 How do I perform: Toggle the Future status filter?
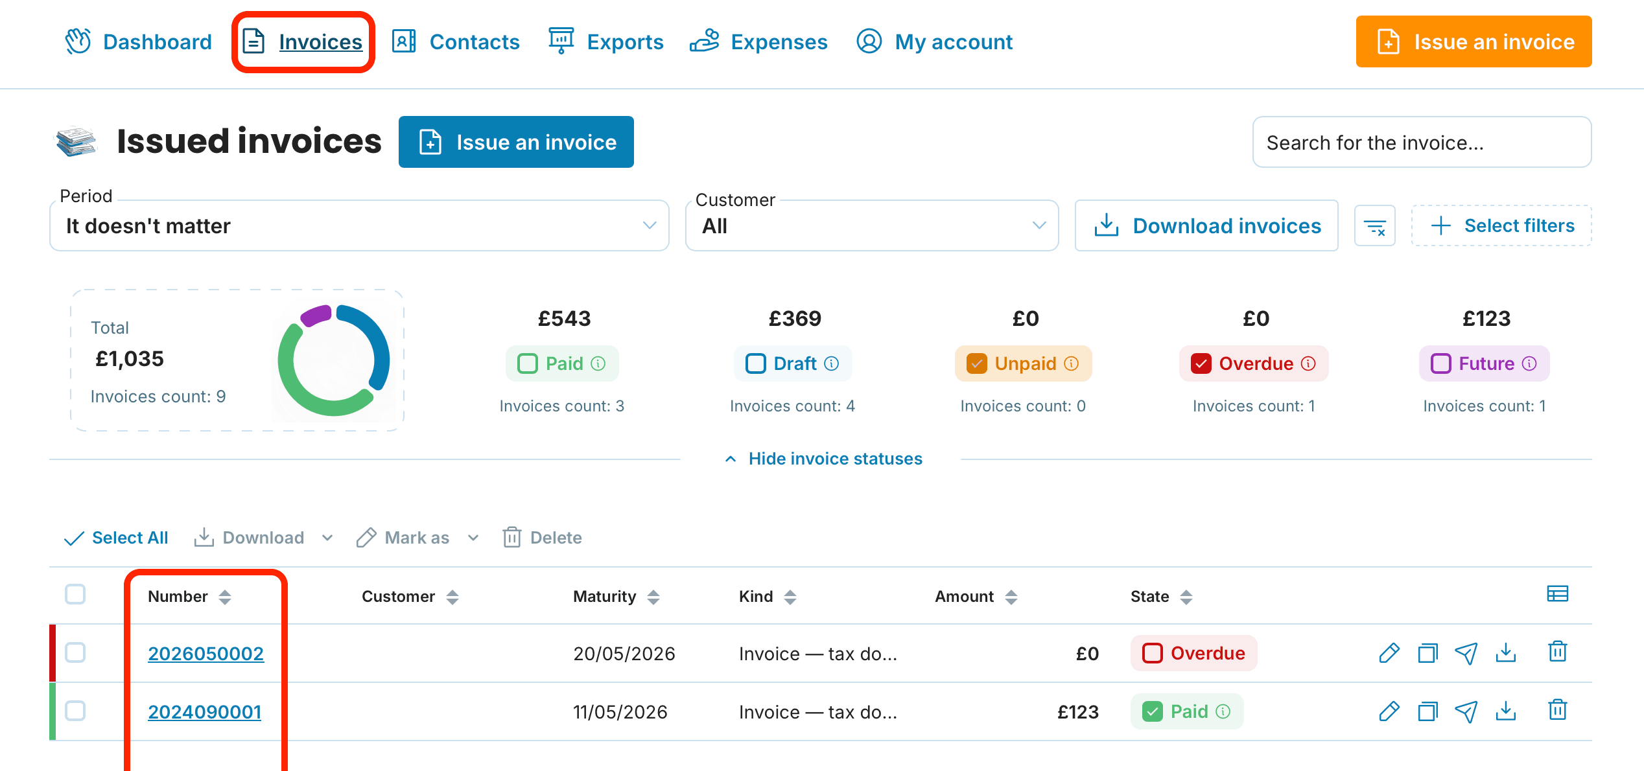(x=1441, y=363)
